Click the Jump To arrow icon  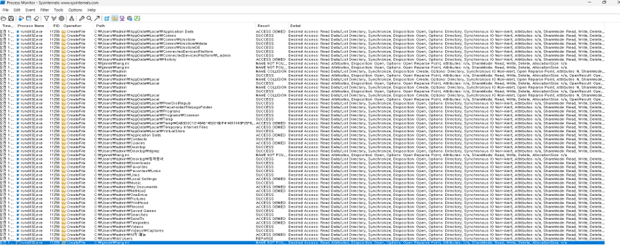tap(97, 18)
